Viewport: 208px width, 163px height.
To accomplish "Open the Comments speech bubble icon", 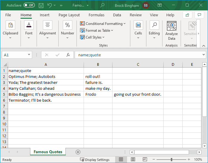I will 199,15.
